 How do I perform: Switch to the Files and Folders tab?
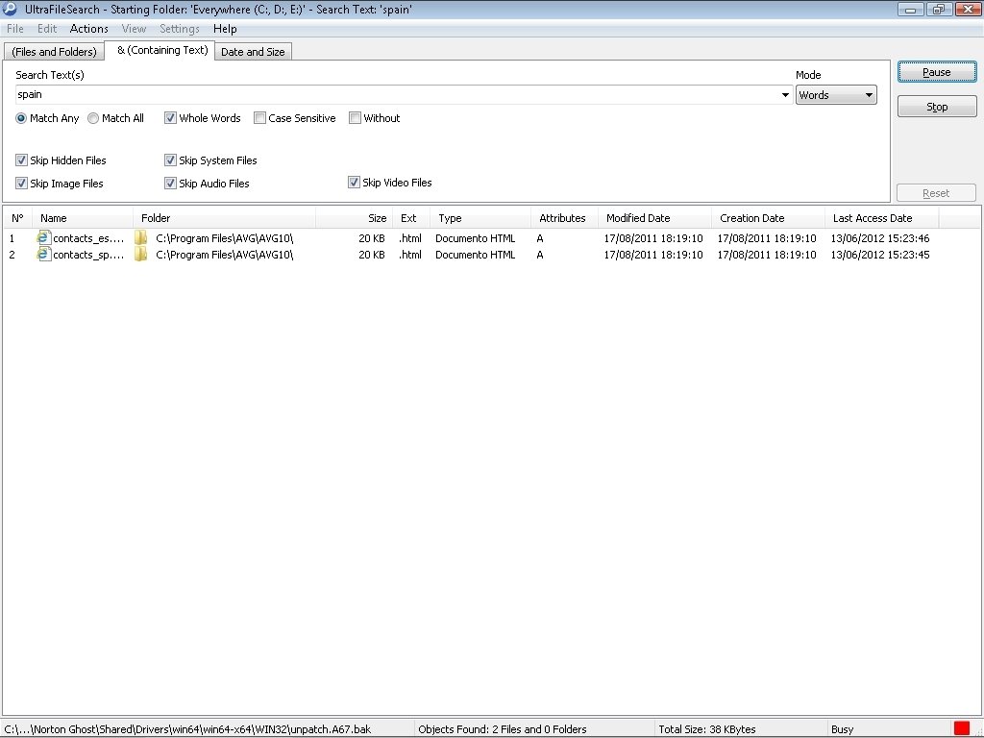pos(54,52)
